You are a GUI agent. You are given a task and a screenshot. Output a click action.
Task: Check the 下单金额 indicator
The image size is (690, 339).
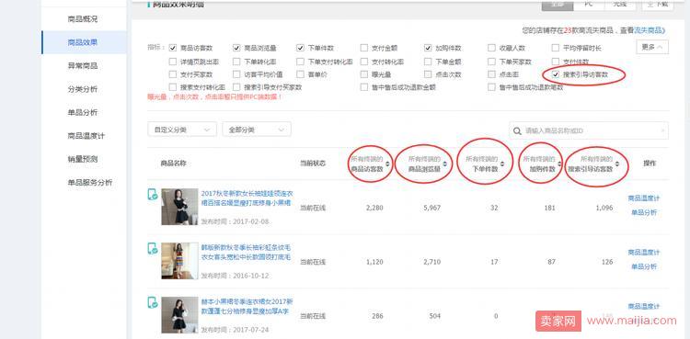428,62
